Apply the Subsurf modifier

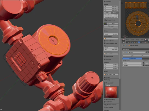click(132, 56)
